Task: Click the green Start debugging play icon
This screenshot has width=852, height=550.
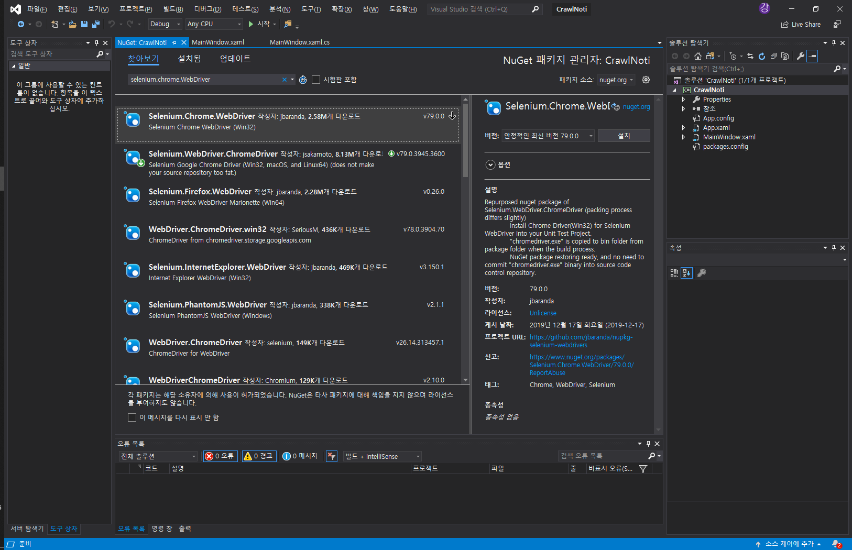Action: point(251,24)
